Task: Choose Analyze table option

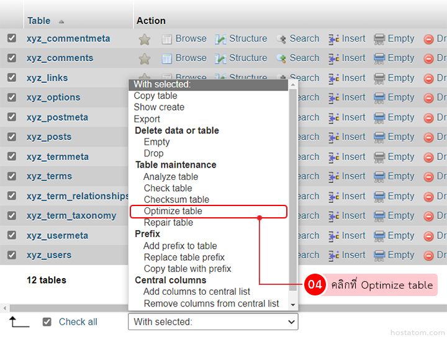Action: click(171, 177)
